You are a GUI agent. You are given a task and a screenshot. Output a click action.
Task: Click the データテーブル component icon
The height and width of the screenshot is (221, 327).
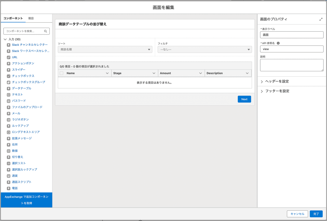[9, 88]
